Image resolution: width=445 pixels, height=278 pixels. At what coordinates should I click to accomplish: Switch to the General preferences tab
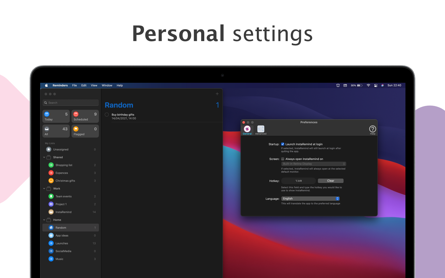[x=247, y=130]
